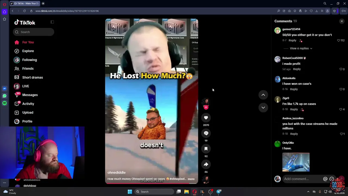Viewport: 348px width, 196px height.
Task: Focus the TikTok Search field
Action: click(x=33, y=32)
